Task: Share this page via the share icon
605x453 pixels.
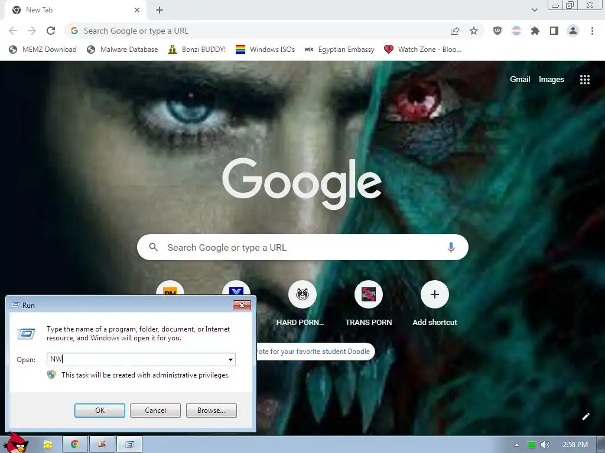Action: pos(455,31)
